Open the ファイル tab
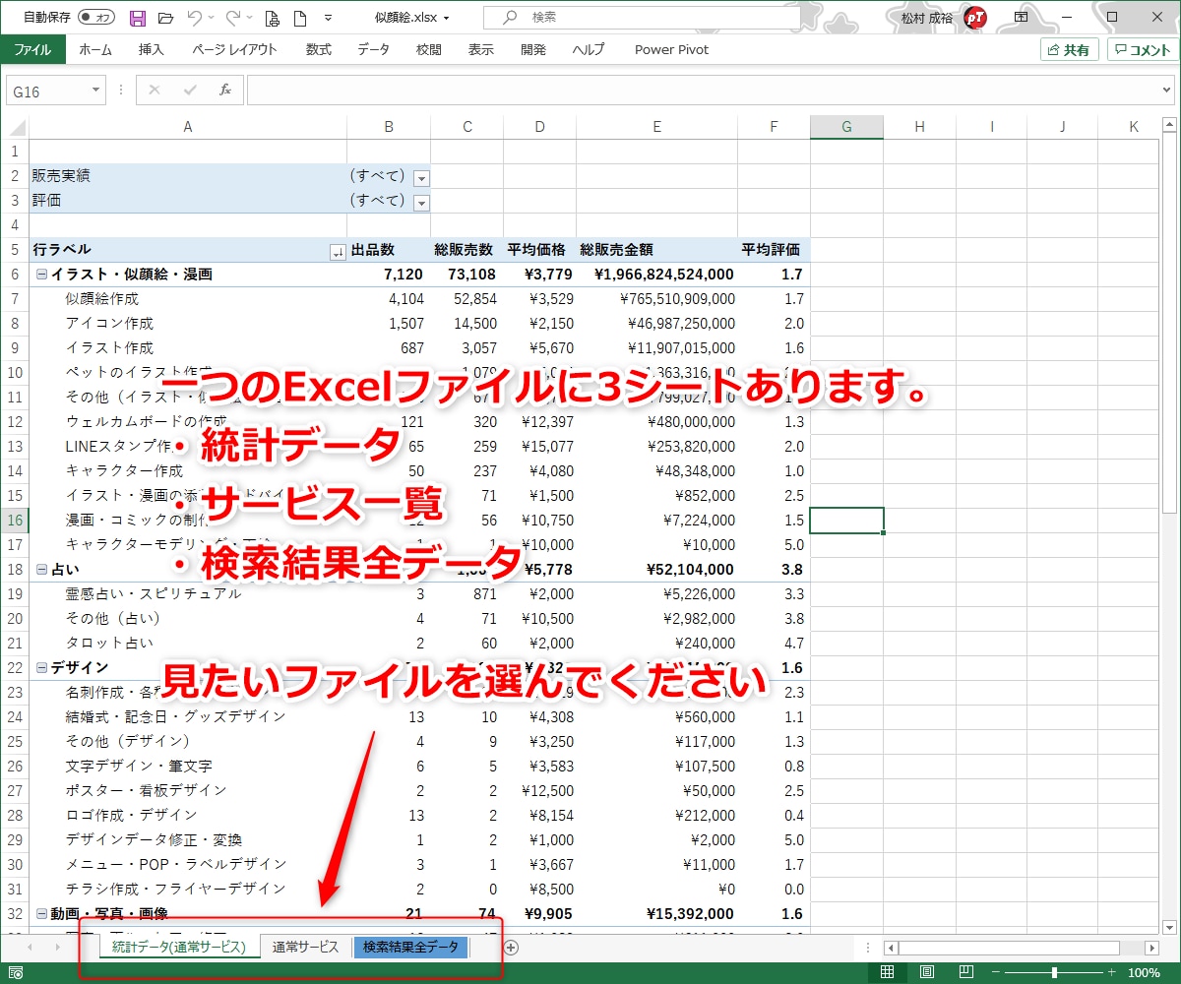This screenshot has height=984, width=1181. pos(32,49)
